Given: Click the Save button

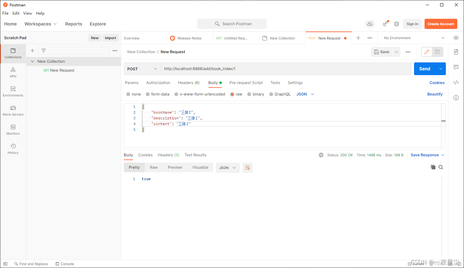Looking at the screenshot, I should 382,52.
